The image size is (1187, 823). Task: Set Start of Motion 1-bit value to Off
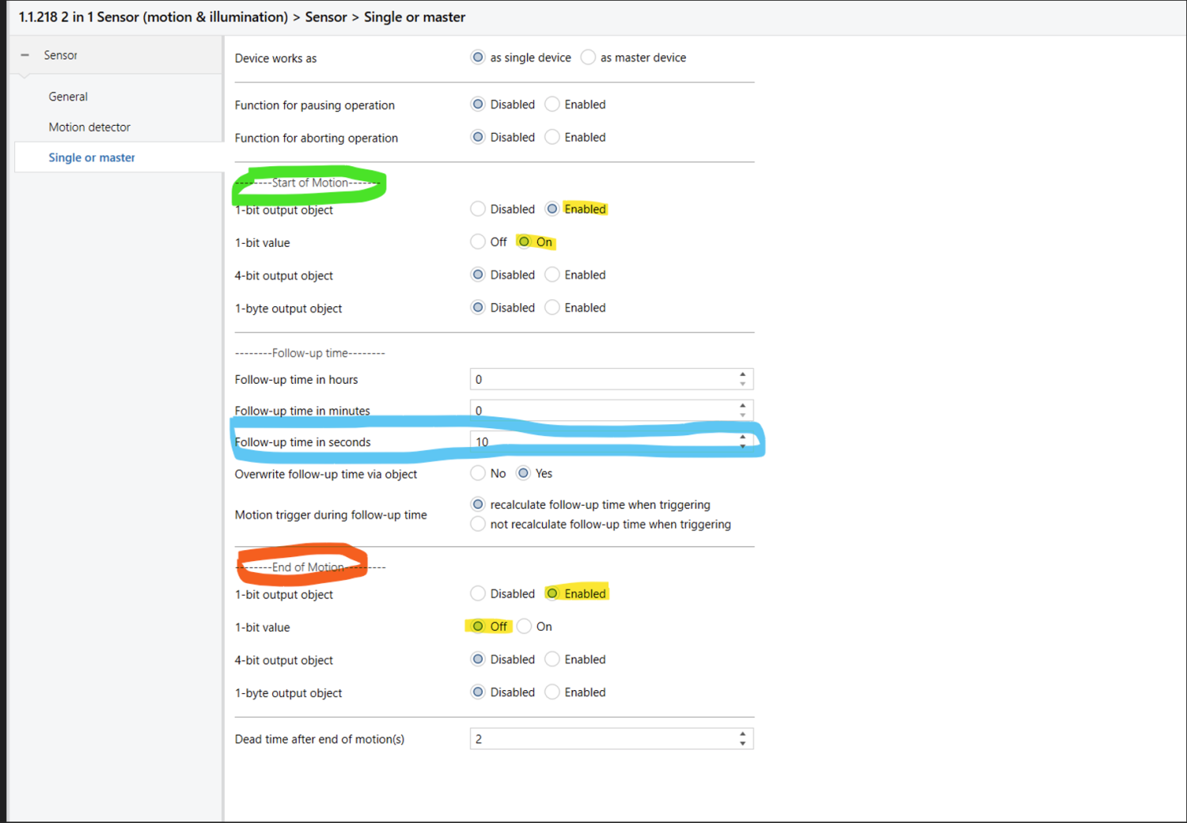[478, 242]
